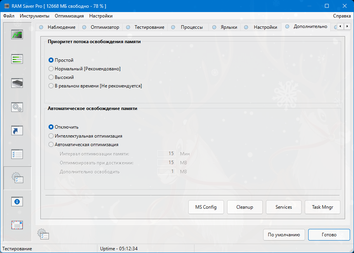Screen dimensions: 354x253
Task: Click the Интервал оптимизации памяти field
Action: [x=167, y=154]
